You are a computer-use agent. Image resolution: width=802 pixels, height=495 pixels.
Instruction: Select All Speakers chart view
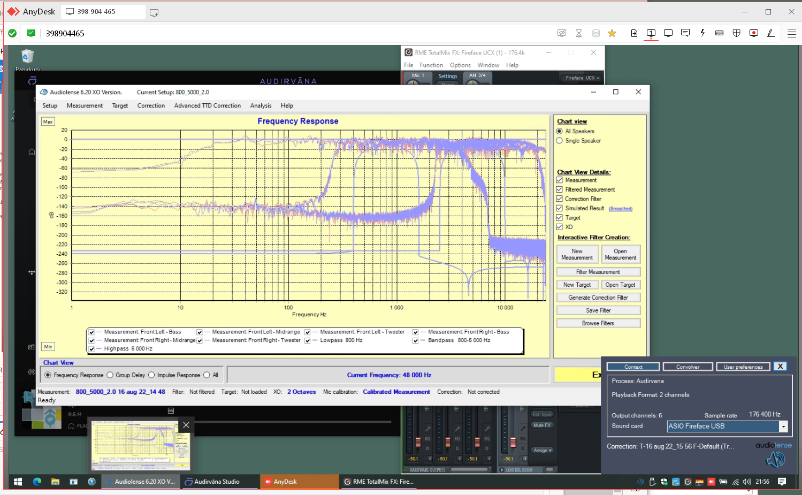click(560, 131)
